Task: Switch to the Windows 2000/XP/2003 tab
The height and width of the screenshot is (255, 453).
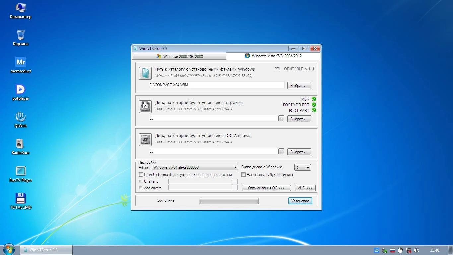Action: tap(179, 57)
